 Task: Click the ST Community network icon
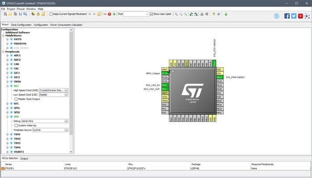pyautogui.click(x=307, y=16)
